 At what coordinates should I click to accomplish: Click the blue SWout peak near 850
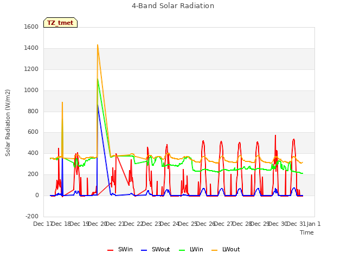click(98, 105)
